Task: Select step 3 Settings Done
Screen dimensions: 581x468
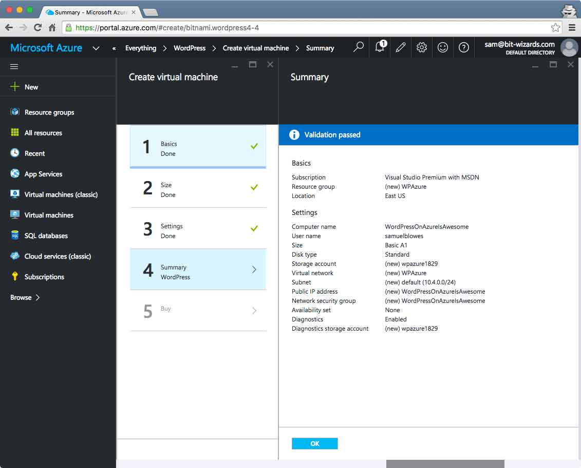Action: (x=198, y=228)
